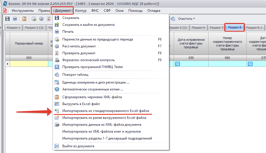Switch to the Раздел 1 tab
Viewport: 266px width, 153px height.
pos(13,28)
